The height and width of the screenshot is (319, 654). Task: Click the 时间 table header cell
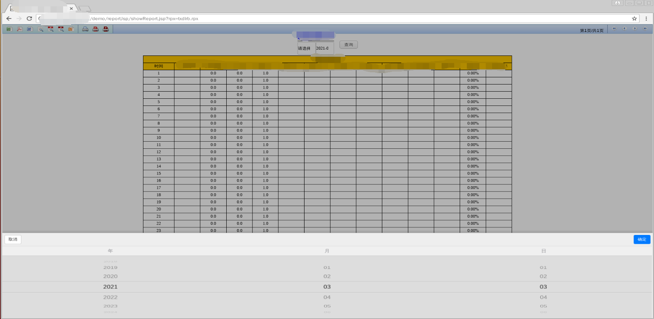pos(159,66)
